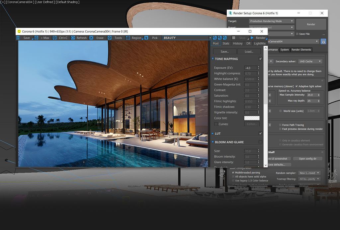The image size is (340, 230).
Task: Enable Fast preview denoise during render
Action: [x=280, y=129]
